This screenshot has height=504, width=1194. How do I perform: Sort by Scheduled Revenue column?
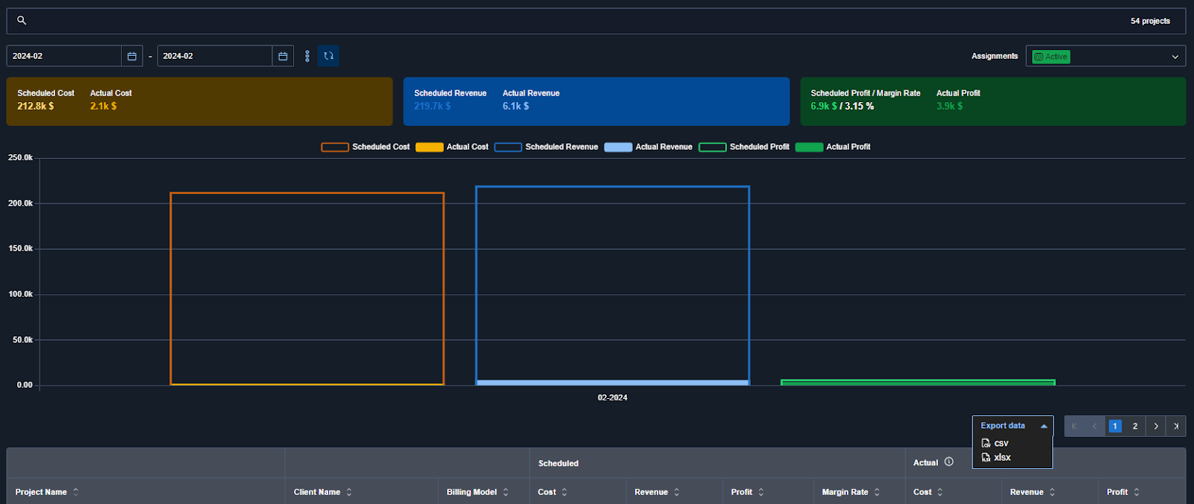[x=677, y=492]
